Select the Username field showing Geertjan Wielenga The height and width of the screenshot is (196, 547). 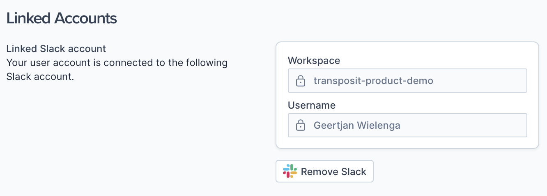coord(407,125)
